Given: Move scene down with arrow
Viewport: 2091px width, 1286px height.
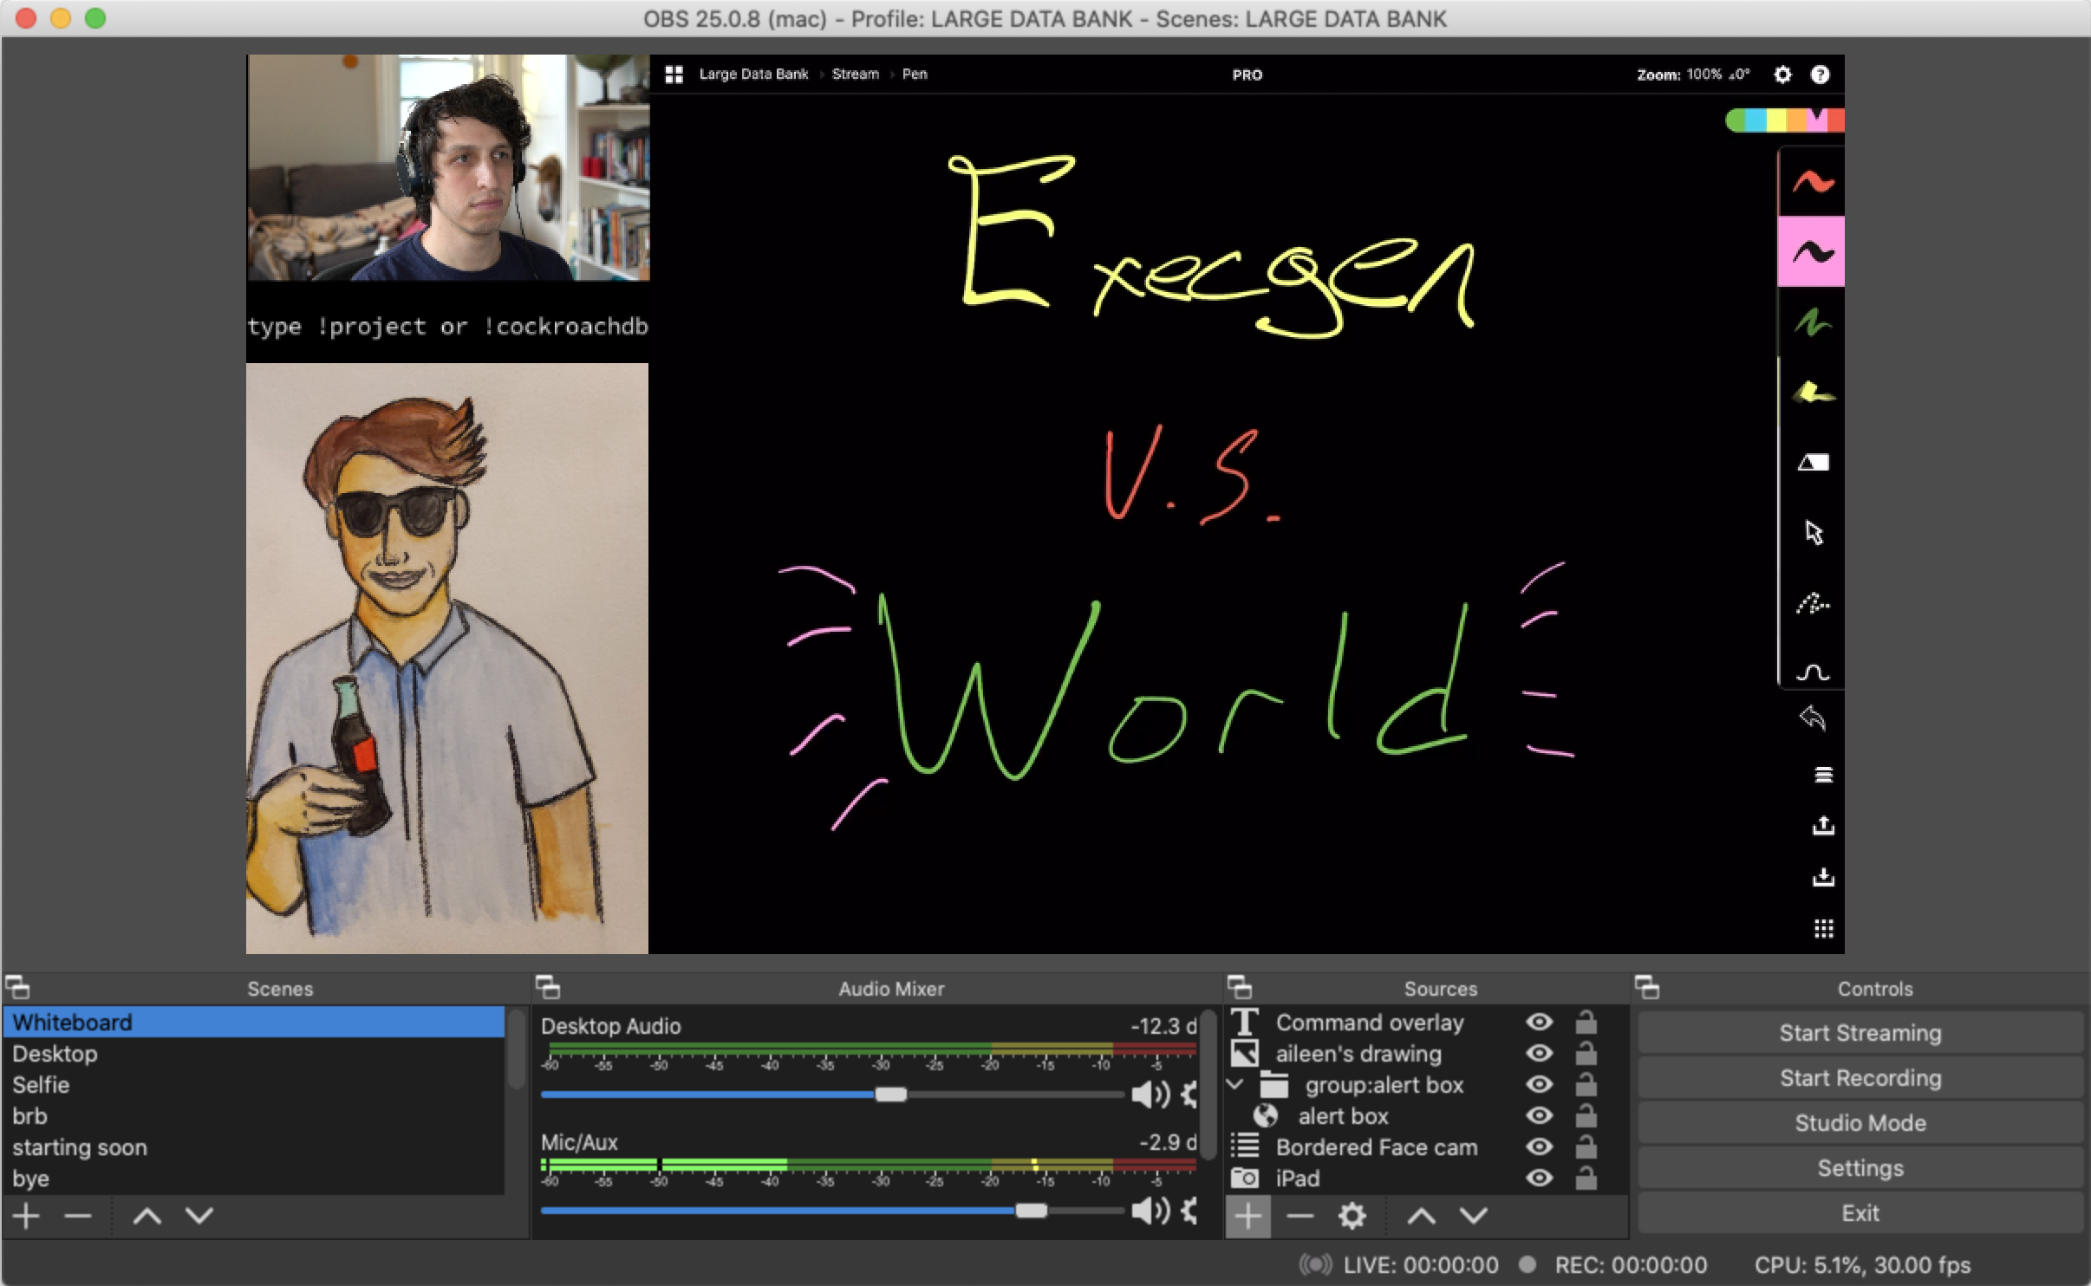Looking at the screenshot, I should [x=199, y=1216].
